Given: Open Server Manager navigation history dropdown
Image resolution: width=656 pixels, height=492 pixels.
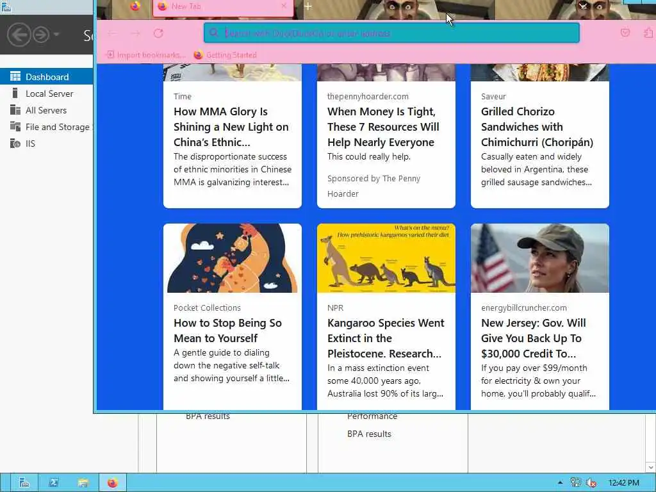Looking at the screenshot, I should [56, 35].
